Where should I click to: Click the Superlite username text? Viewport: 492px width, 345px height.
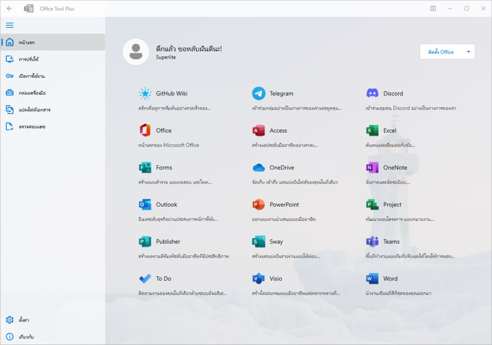pos(166,57)
